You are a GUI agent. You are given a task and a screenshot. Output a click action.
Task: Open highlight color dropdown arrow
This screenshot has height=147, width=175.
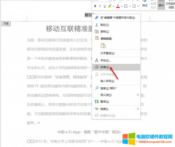114,6
